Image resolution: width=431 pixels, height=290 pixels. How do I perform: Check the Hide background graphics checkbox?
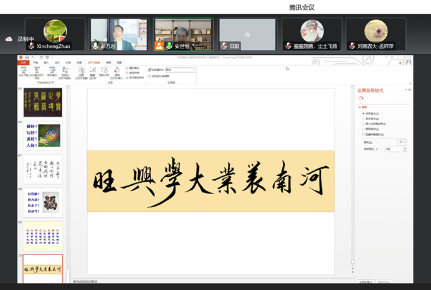click(x=364, y=134)
